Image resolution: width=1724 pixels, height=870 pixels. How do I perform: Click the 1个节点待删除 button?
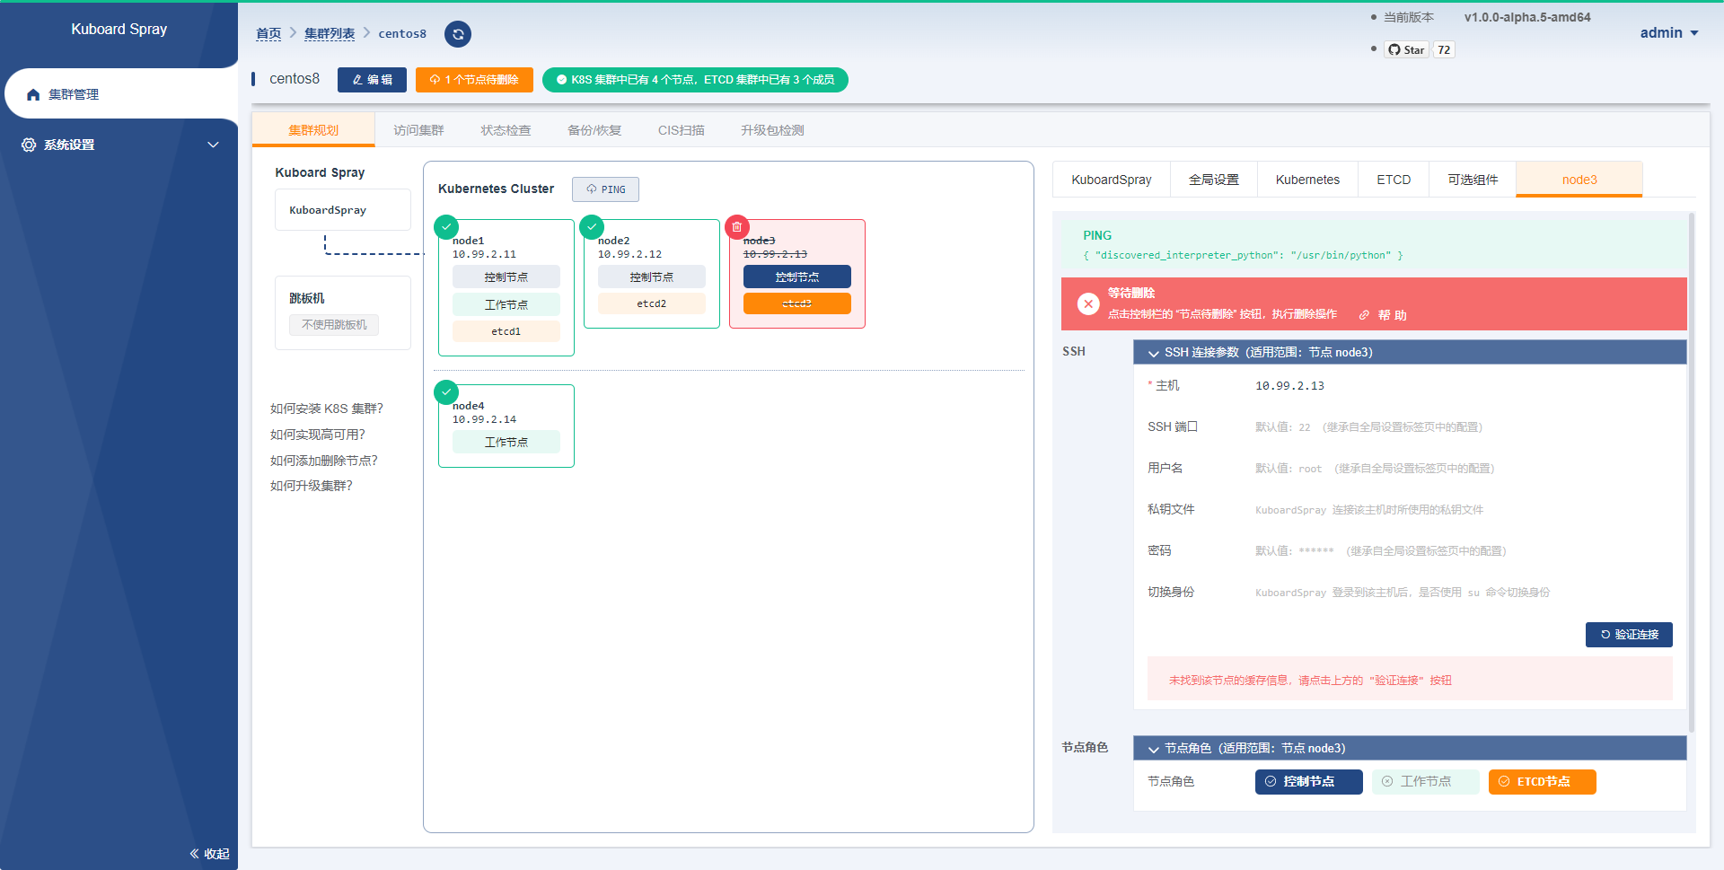tap(474, 80)
